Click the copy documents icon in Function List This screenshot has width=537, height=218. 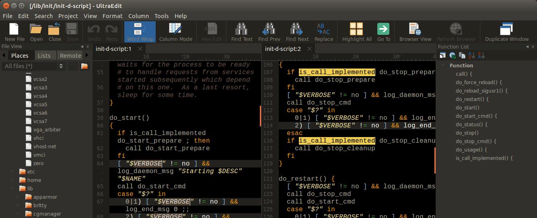[462, 55]
